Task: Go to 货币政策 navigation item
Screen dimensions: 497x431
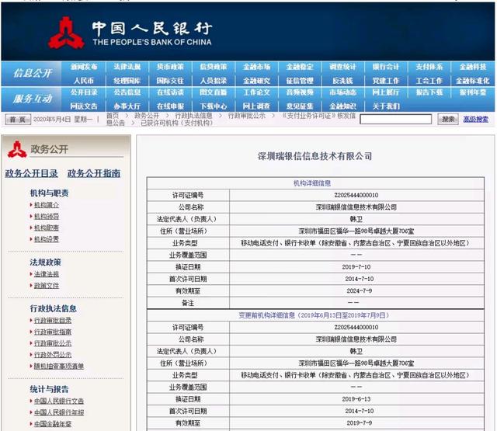Action: [170, 67]
